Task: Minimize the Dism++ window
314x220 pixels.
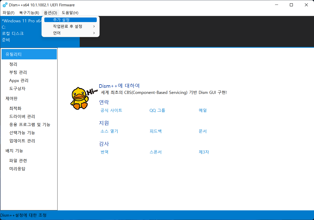Action: point(276,5)
